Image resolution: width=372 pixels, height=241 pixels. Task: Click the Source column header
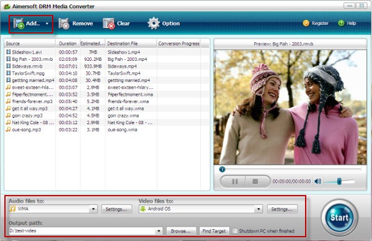30,43
